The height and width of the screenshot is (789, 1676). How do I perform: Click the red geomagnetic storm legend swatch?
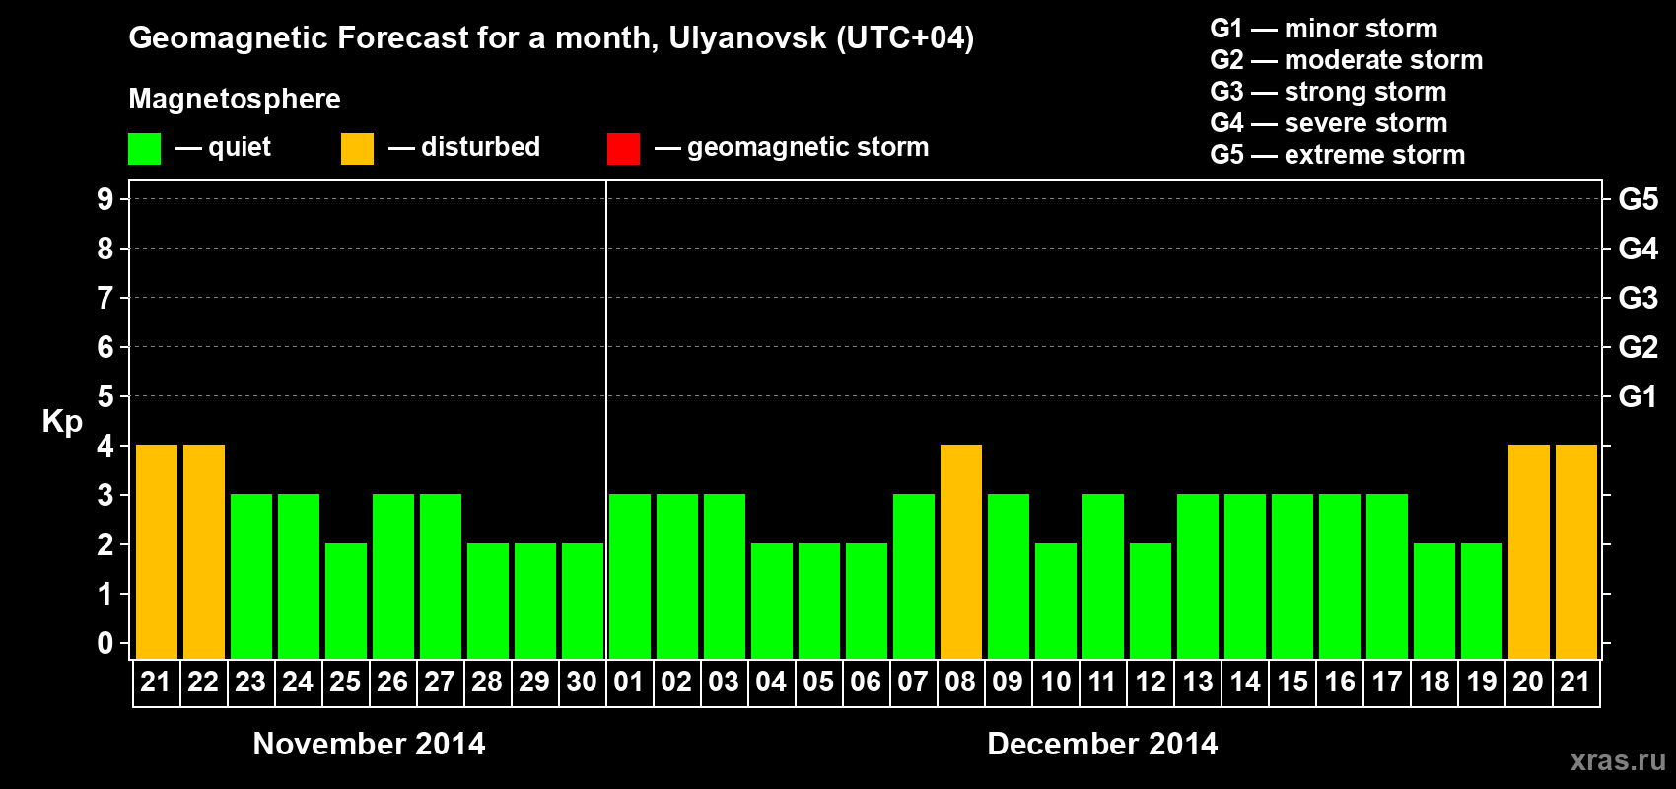pyautogui.click(x=624, y=149)
